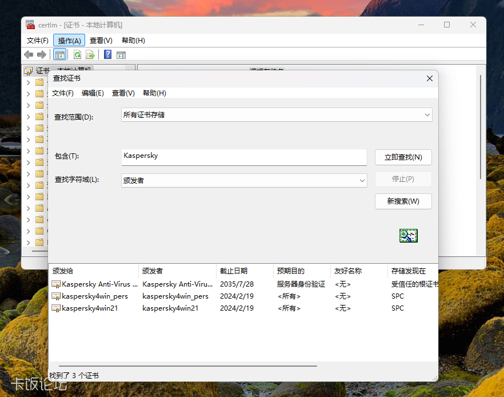Open help via the blue question-mark icon
Screen dimensions: 504x397
[107, 54]
